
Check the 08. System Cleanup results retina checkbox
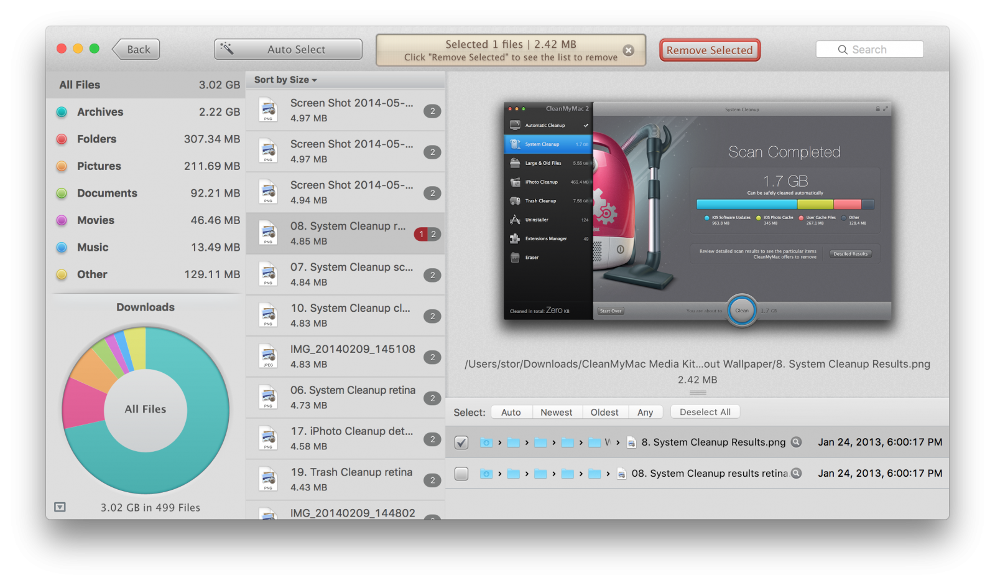(x=461, y=474)
